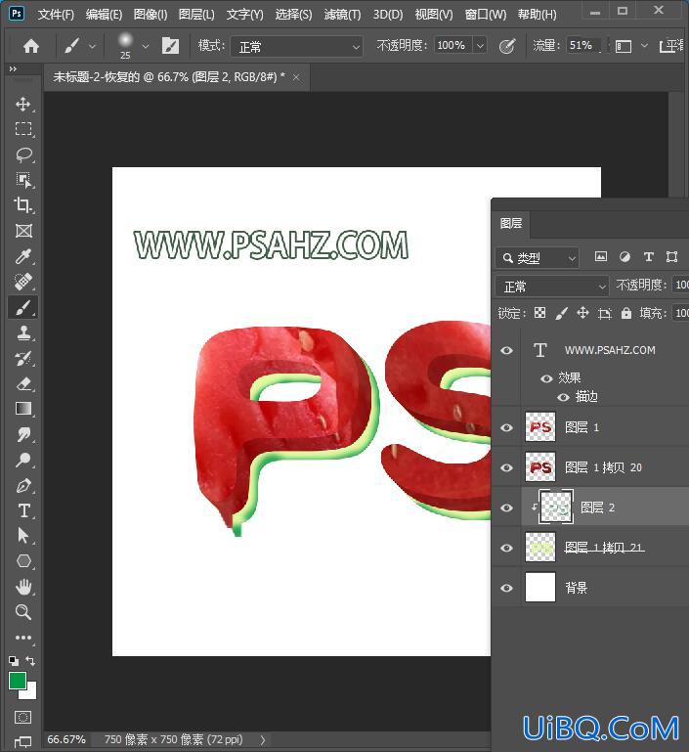Hide the WWW.PSAHZ.COM text layer
Viewport: 689px width, 752px height.
(x=506, y=351)
